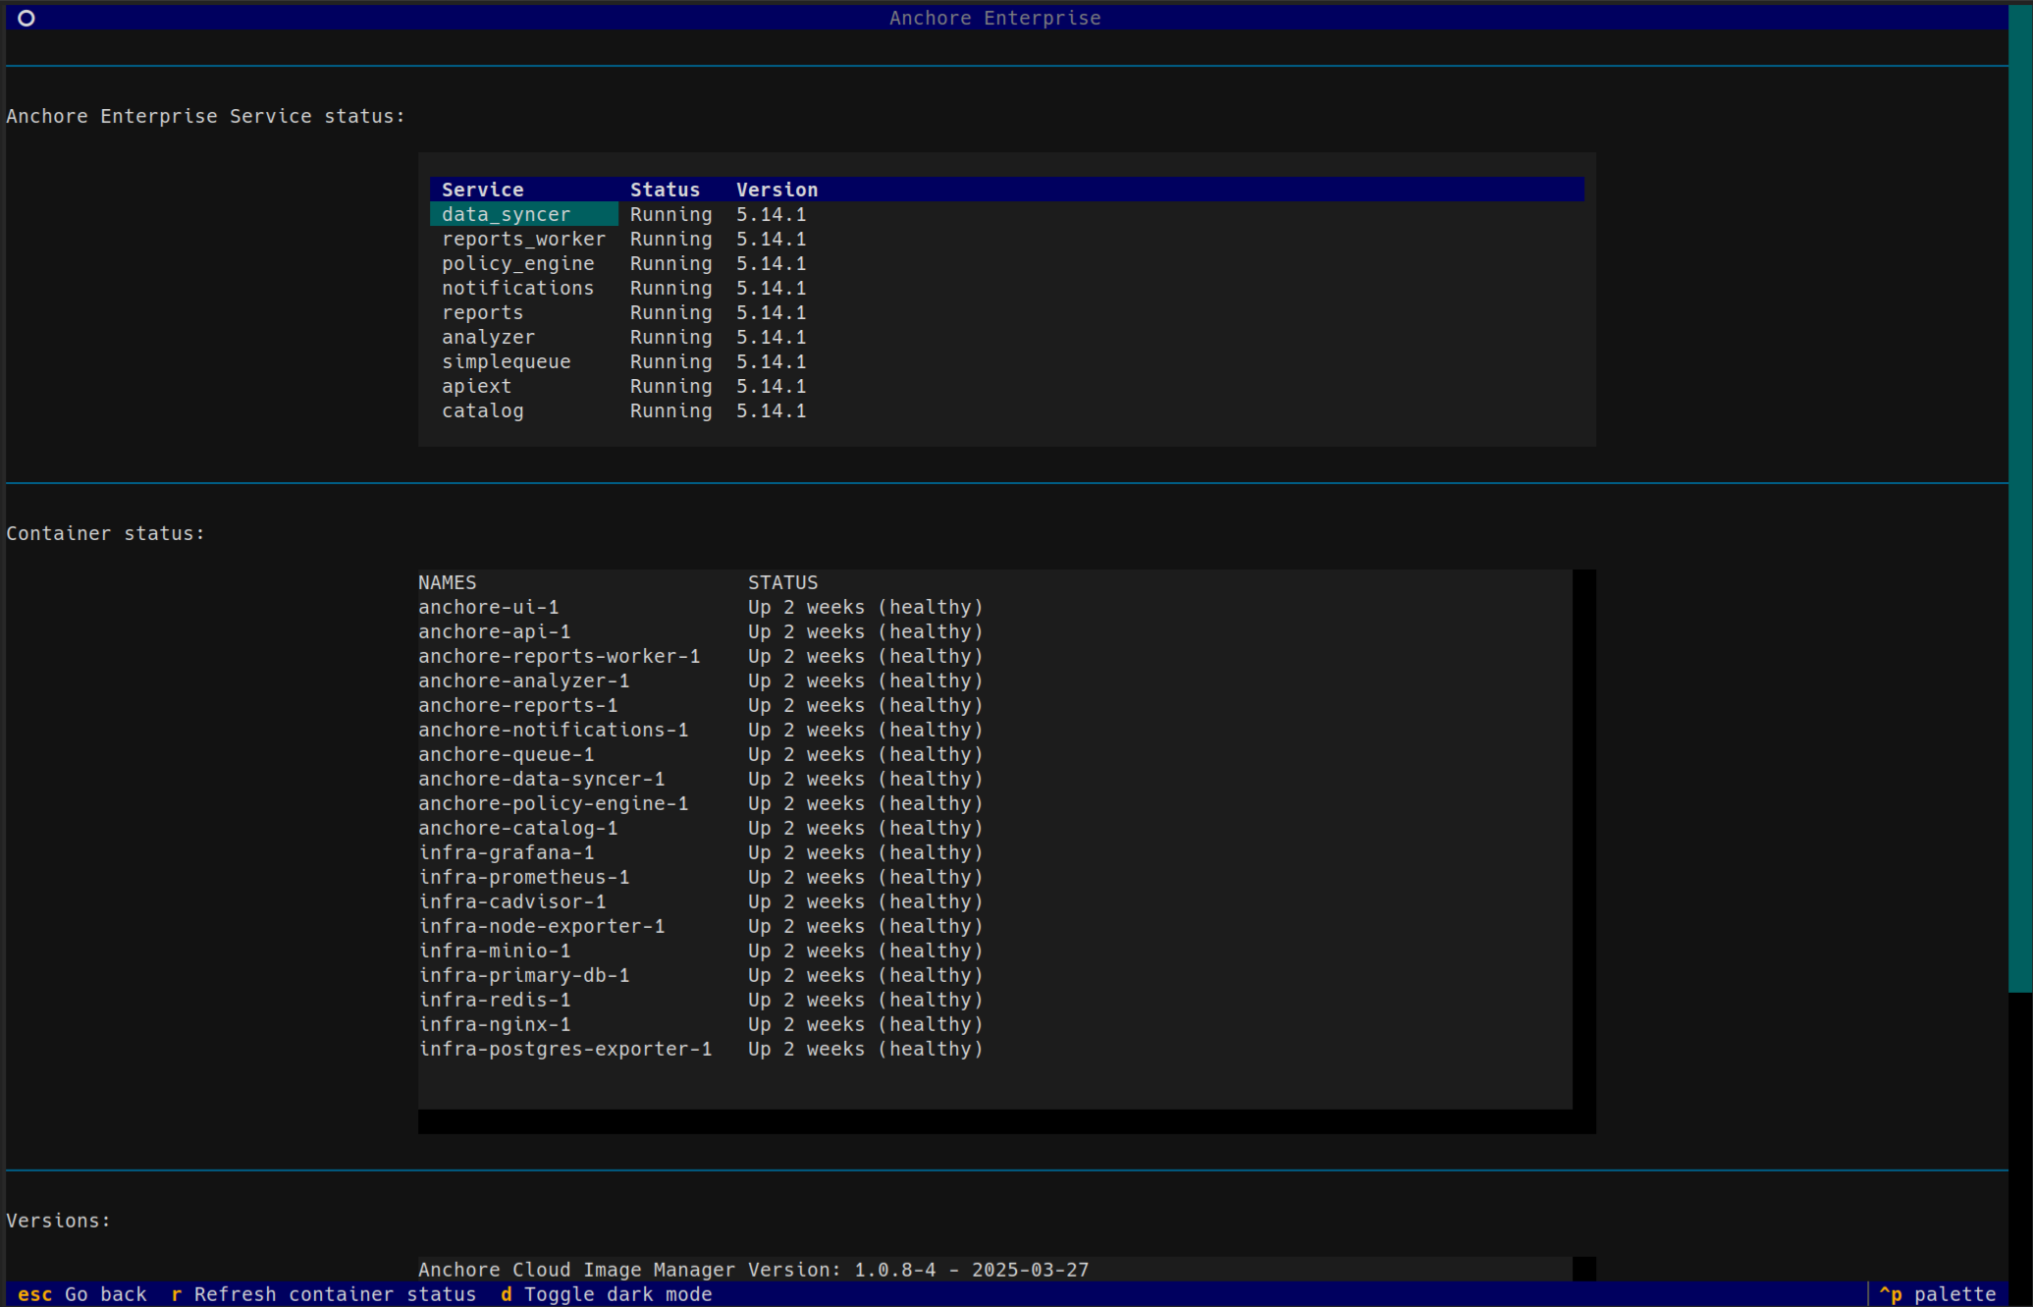The image size is (2033, 1307).
Task: Select the policy_engine service row
Action: [x=1007, y=263]
